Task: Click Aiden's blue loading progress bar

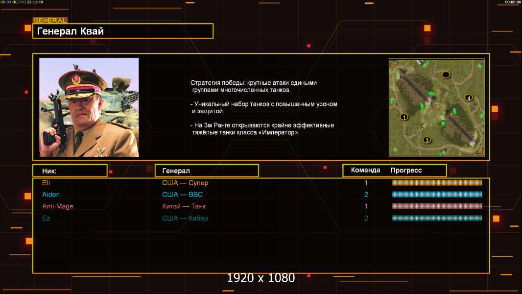Action: (x=437, y=195)
